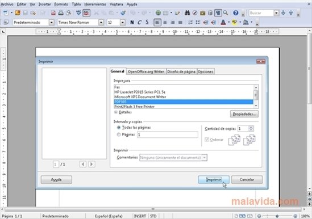This screenshot has width=312, height=219.
Task: Click the zoom slider in status bar
Action: pos(277,216)
